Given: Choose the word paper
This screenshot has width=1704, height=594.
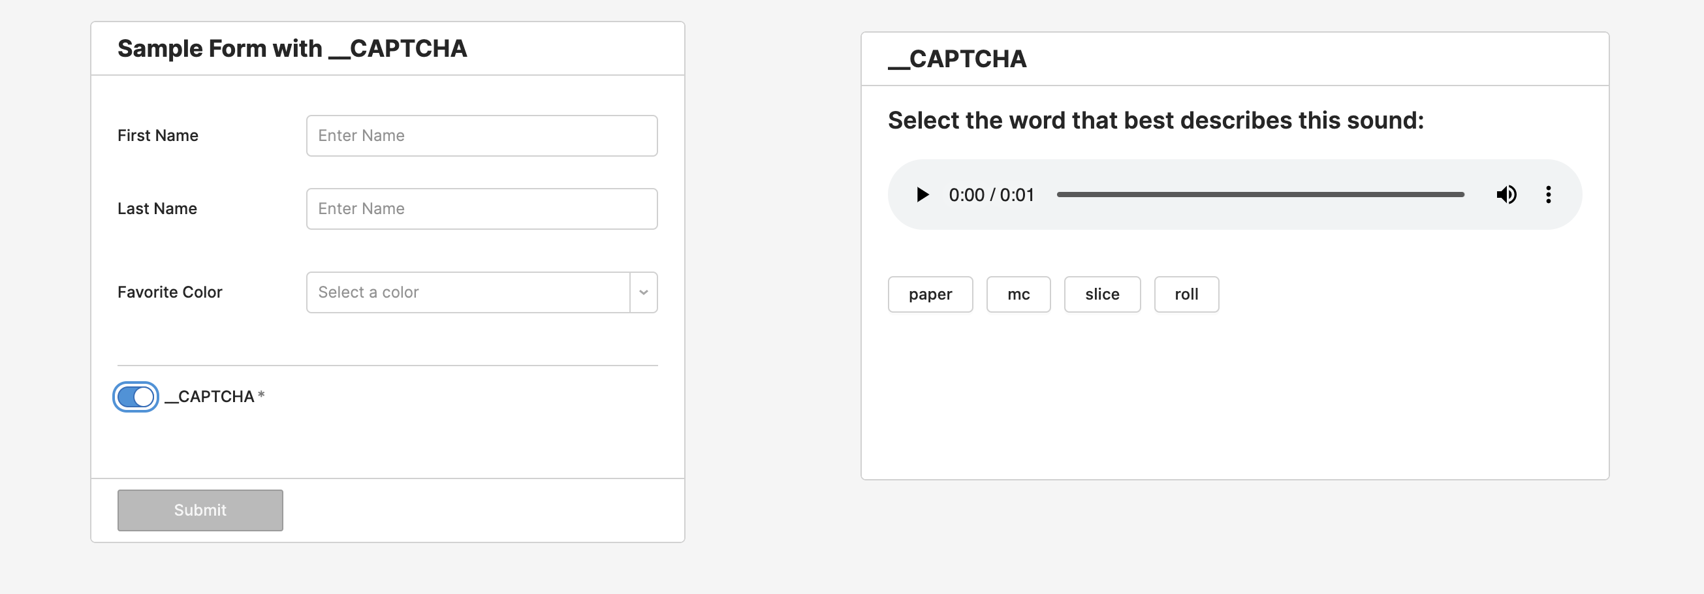Looking at the screenshot, I should click(930, 294).
